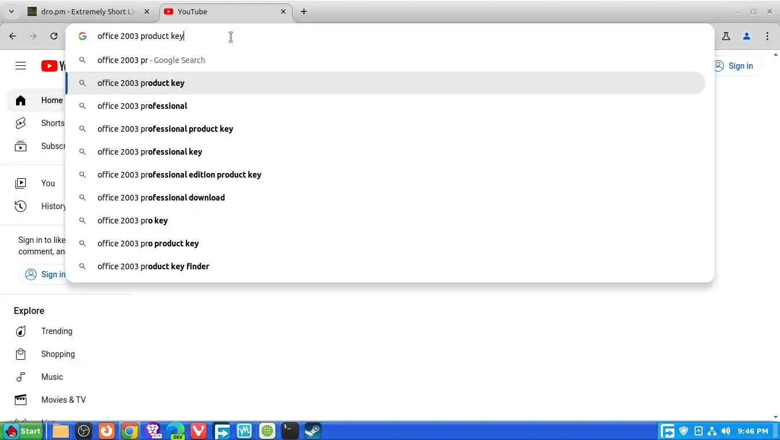
Task: Open the Start menu button
Action: coord(23,431)
